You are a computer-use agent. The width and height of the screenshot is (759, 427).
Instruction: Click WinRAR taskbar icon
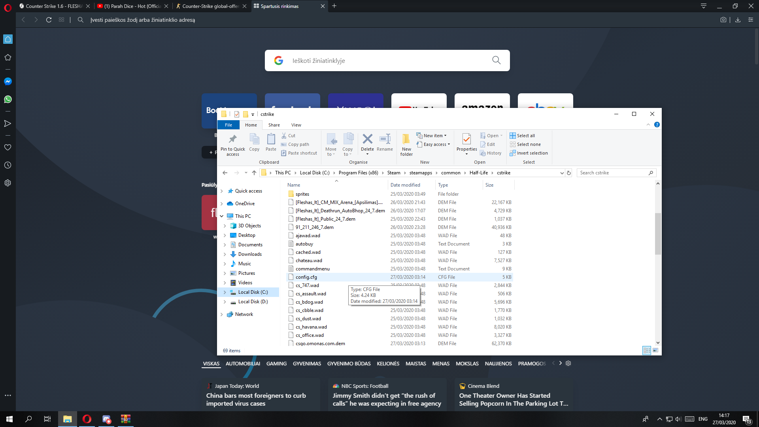tap(126, 419)
